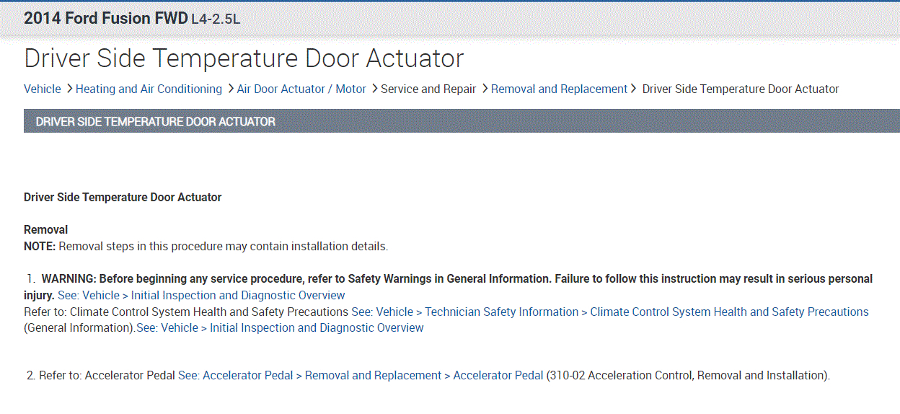
Task: Select Service and Repair in the breadcrumb
Action: pos(428,89)
